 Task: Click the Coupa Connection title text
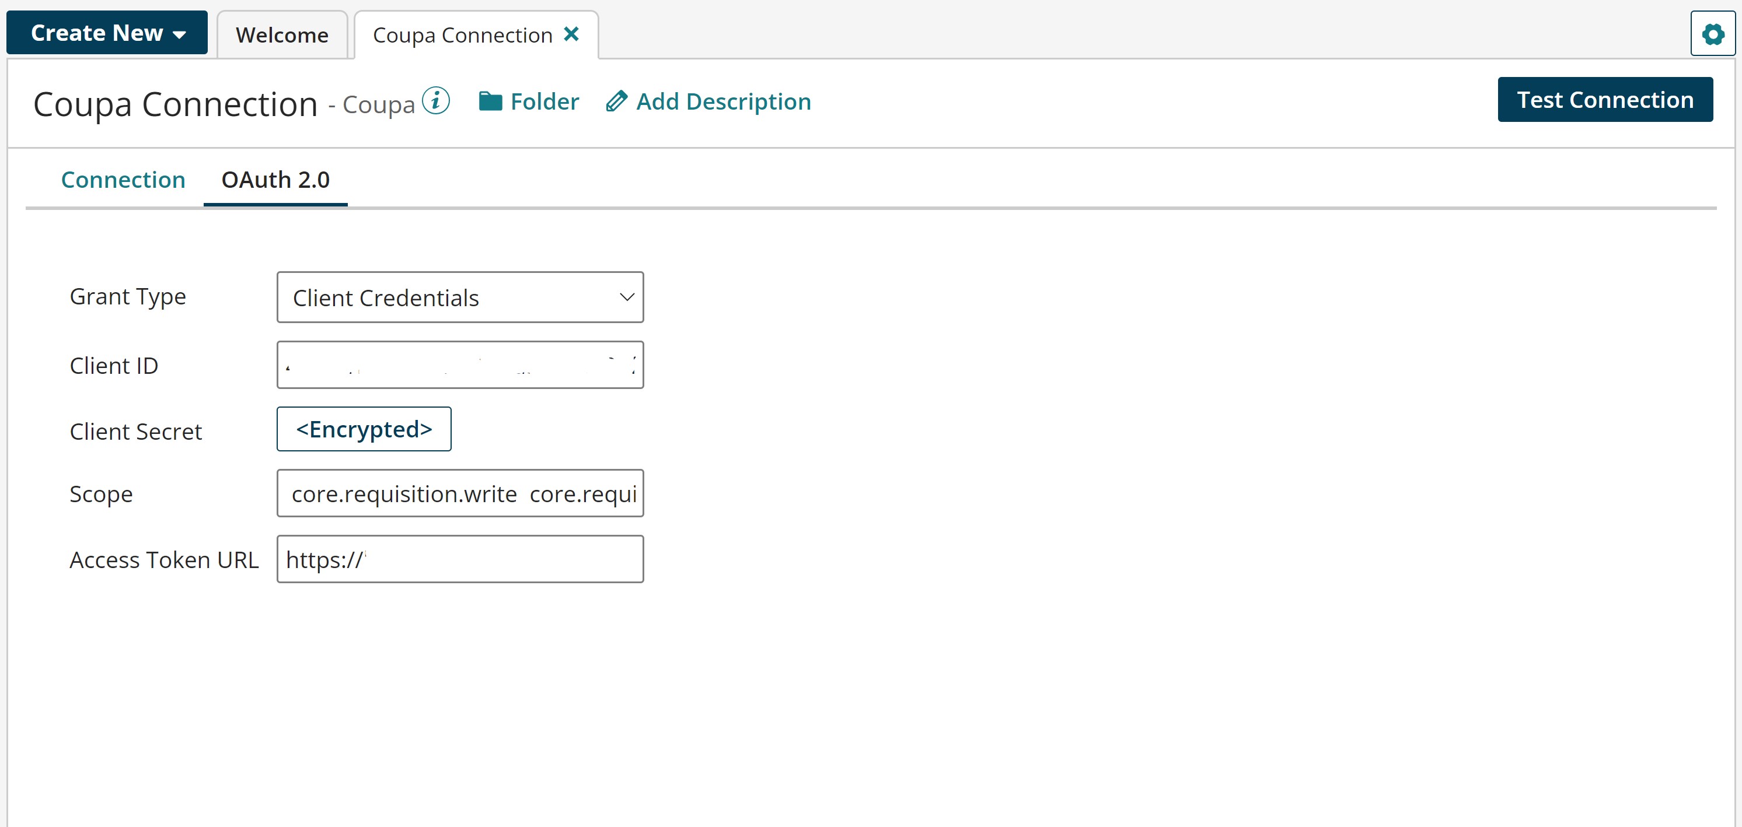coord(176,103)
